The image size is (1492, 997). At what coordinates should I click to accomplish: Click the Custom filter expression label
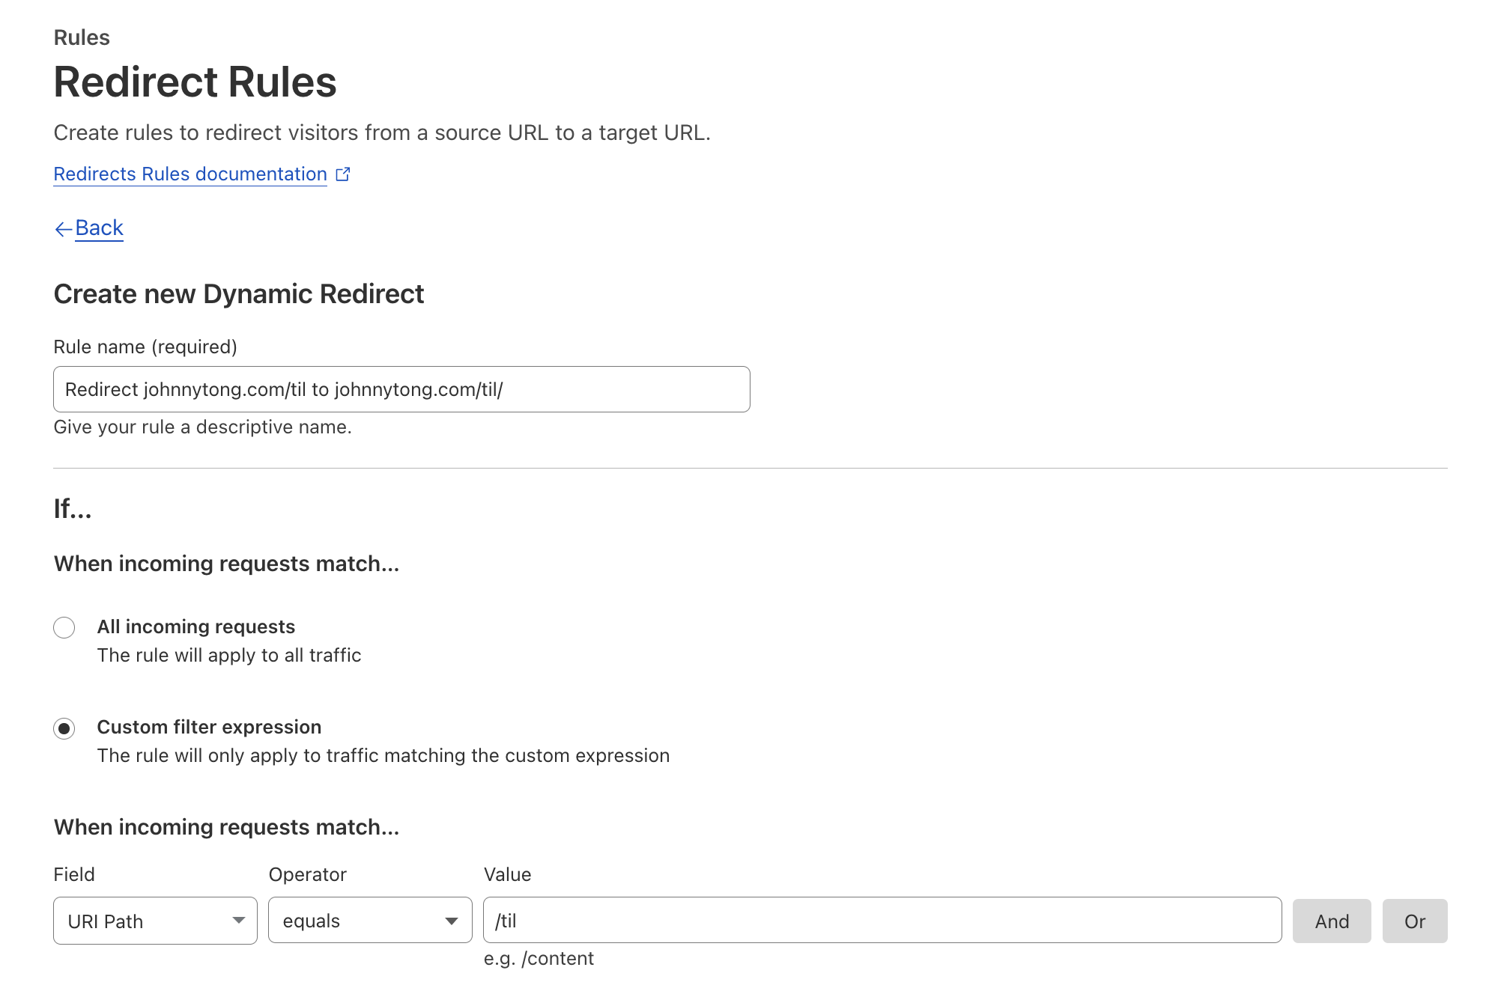[209, 727]
